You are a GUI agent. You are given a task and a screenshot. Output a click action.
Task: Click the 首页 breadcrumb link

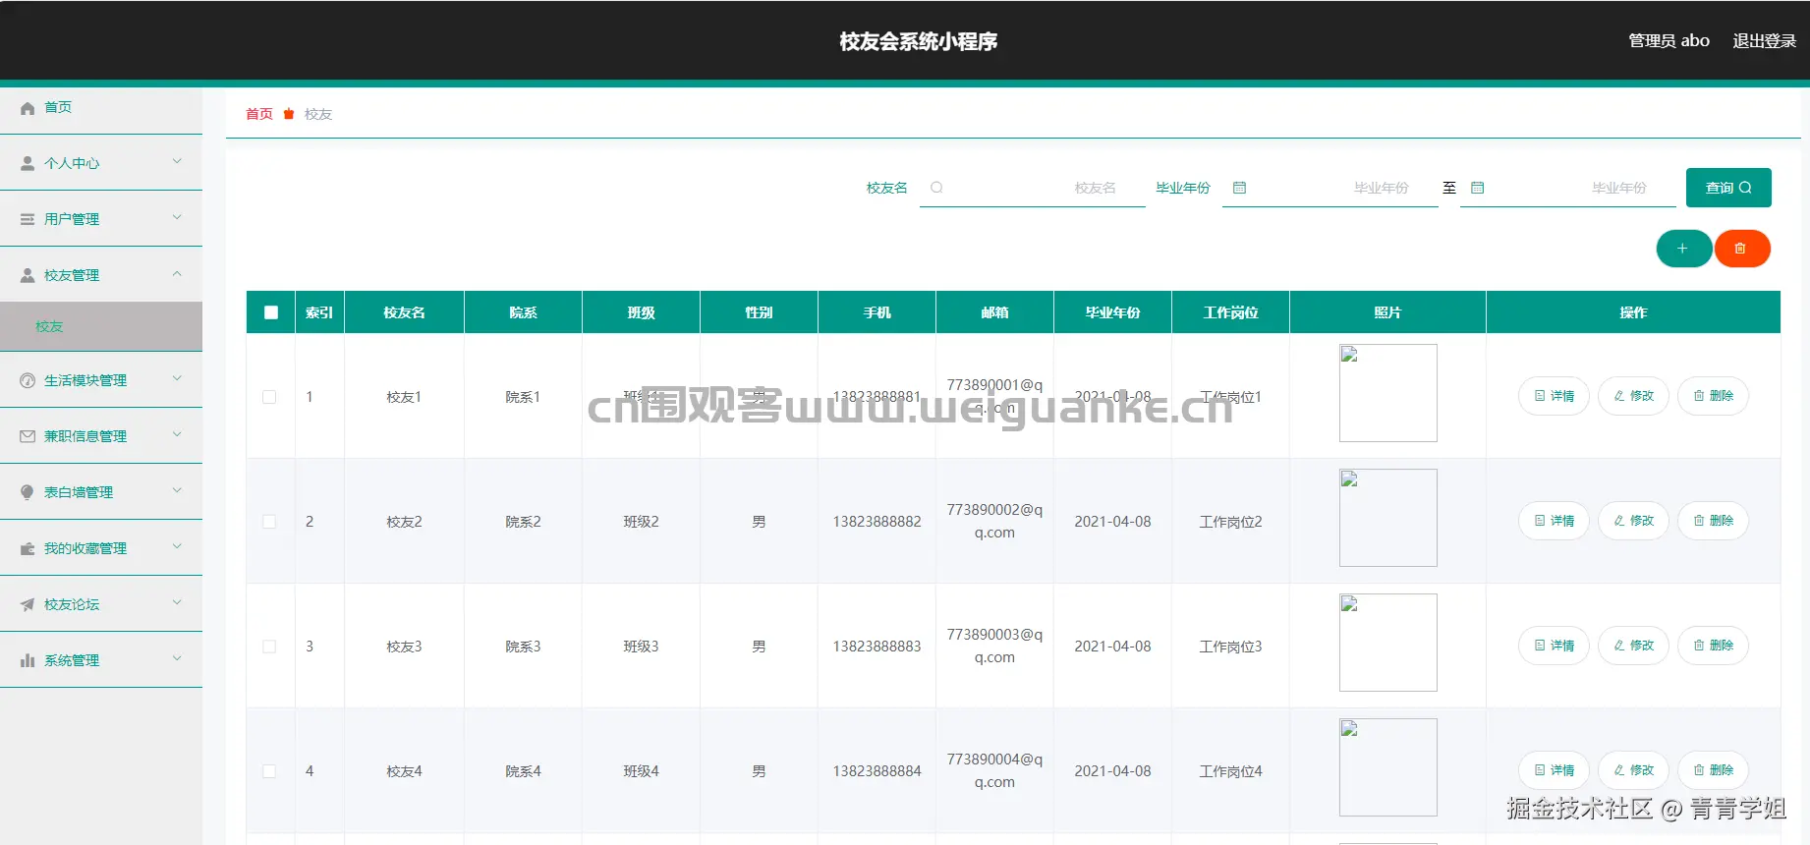pos(259,114)
